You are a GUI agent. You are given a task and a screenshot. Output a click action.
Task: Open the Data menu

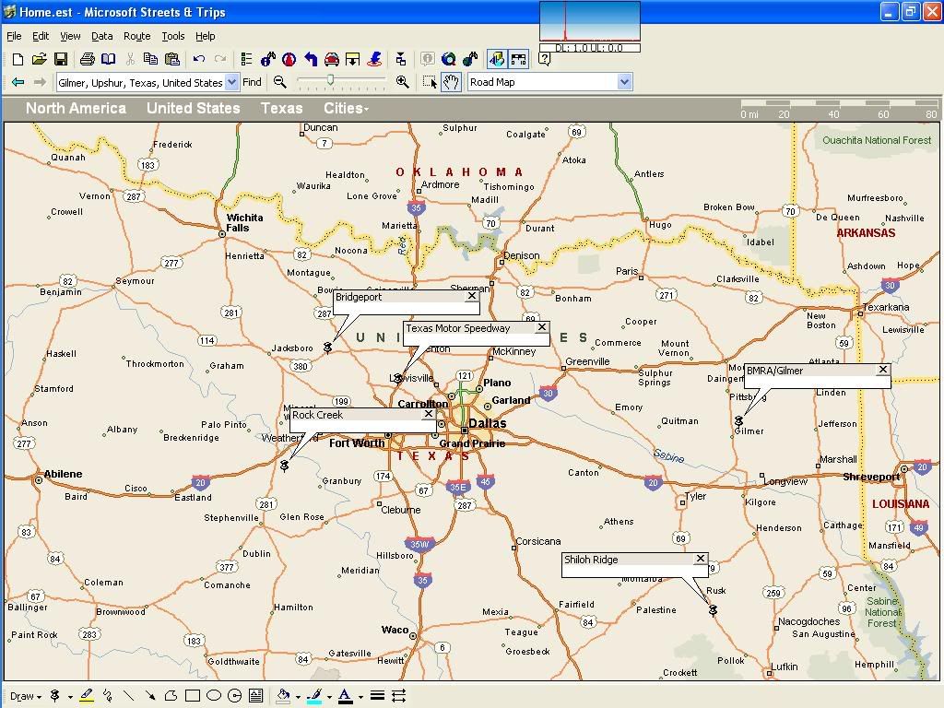point(101,36)
